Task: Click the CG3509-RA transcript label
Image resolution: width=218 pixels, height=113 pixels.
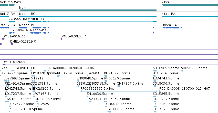Action: (x=18, y=19)
